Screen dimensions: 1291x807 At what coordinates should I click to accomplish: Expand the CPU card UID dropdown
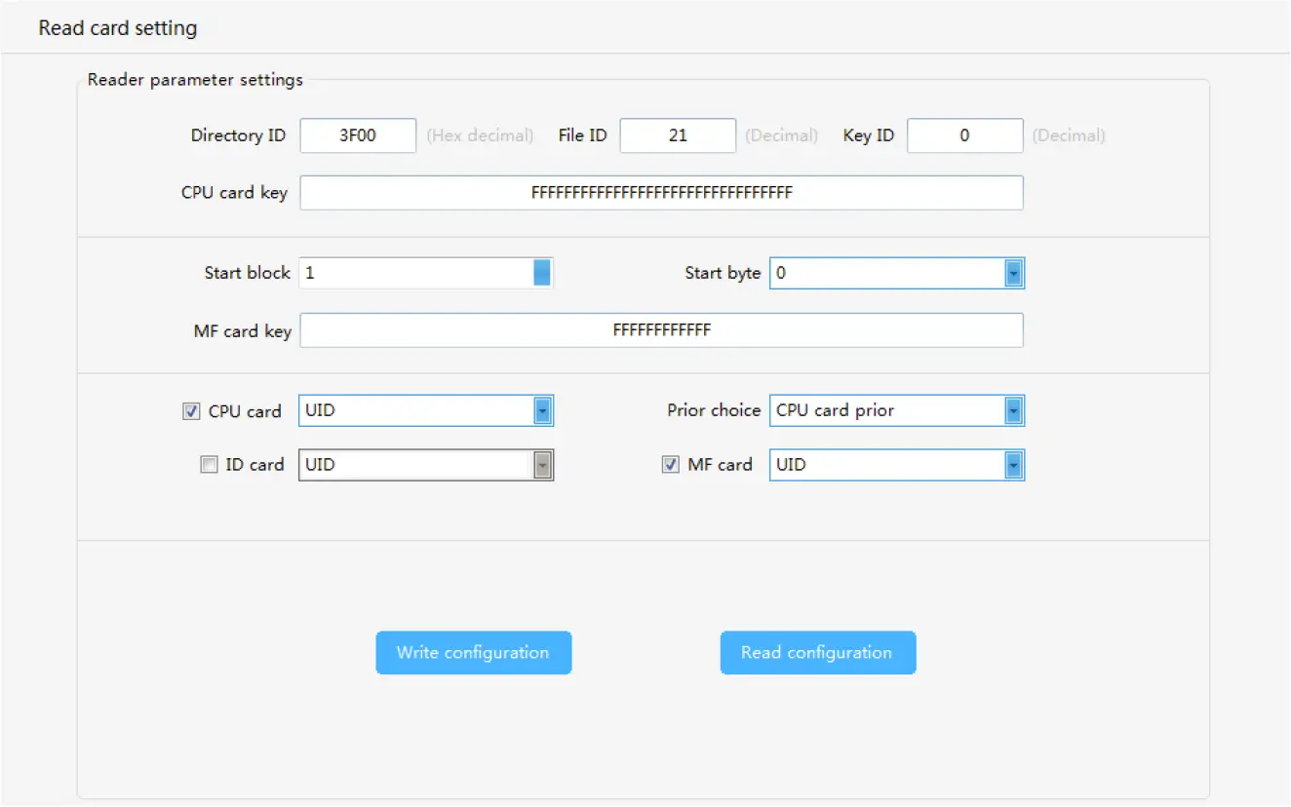pos(542,410)
